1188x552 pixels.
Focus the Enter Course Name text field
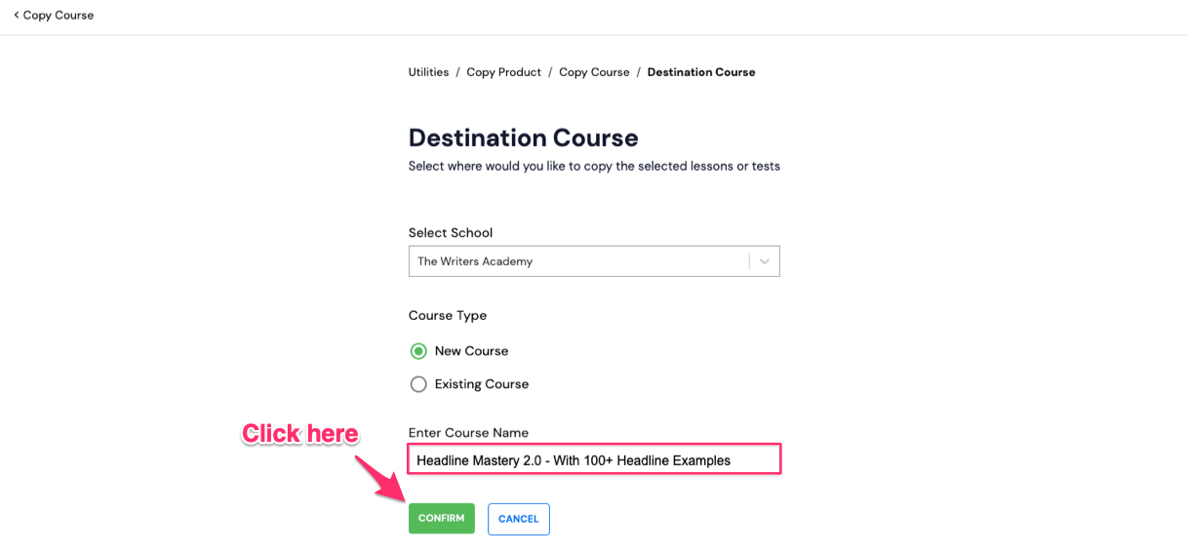coord(594,459)
